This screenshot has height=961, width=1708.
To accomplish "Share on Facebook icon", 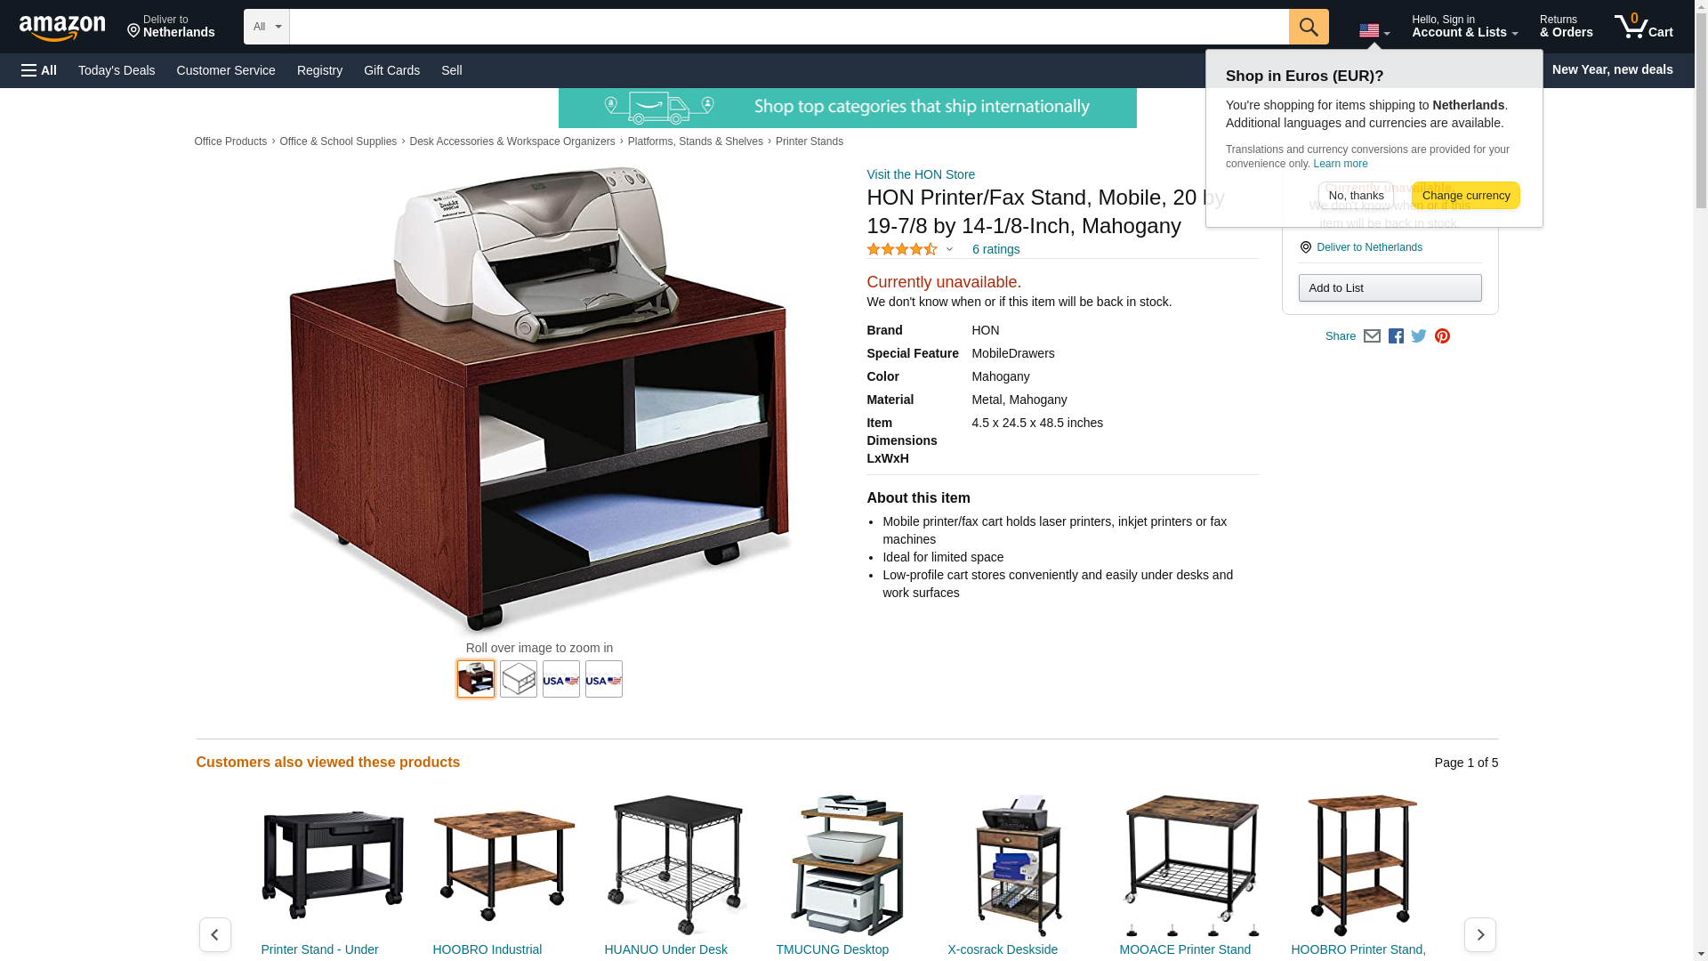I will tap(1396, 336).
